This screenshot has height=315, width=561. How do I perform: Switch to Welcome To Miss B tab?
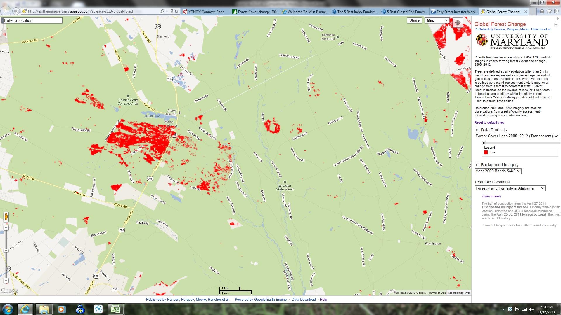(x=305, y=12)
